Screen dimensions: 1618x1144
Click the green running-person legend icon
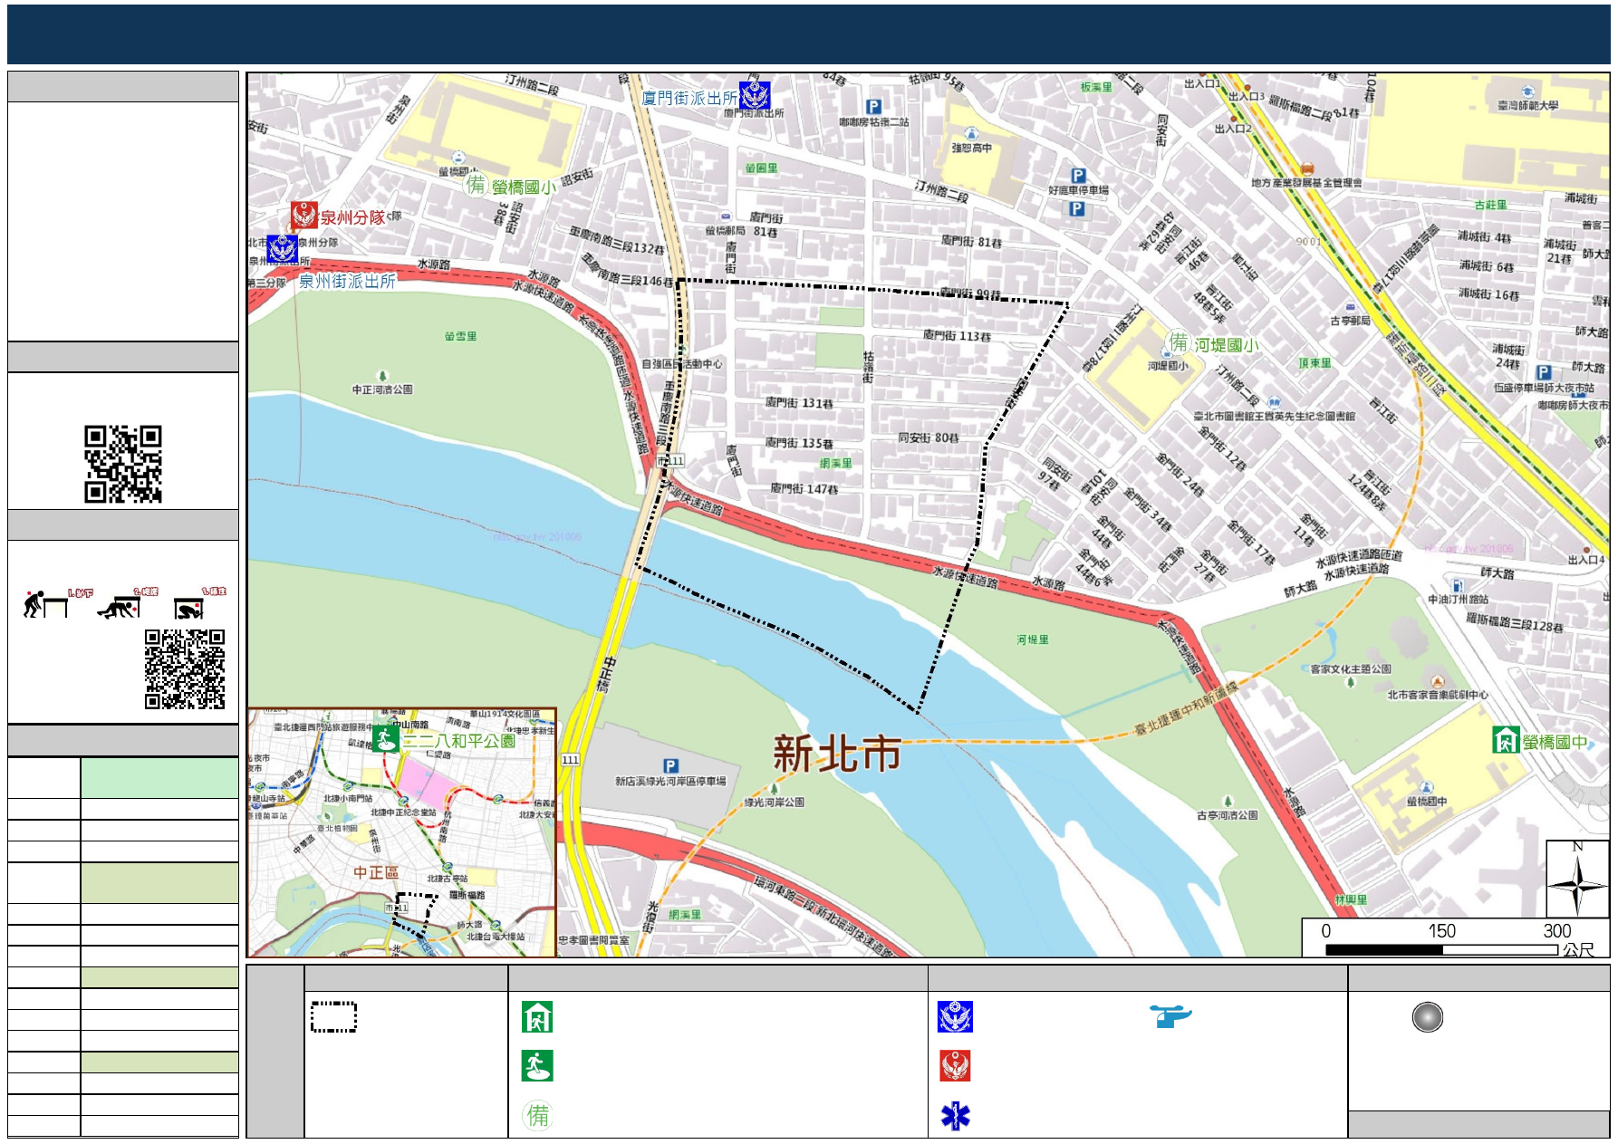[x=537, y=1065]
